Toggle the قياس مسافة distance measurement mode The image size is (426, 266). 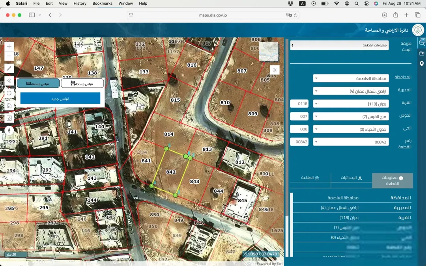click(38, 83)
